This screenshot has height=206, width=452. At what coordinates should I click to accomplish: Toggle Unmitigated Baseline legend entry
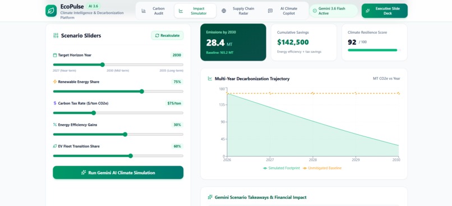click(322, 168)
